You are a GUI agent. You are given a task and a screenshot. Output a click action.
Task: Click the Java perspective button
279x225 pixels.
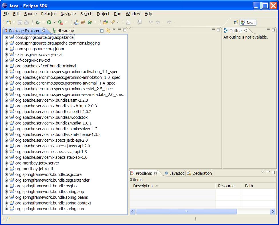[x=248, y=23]
